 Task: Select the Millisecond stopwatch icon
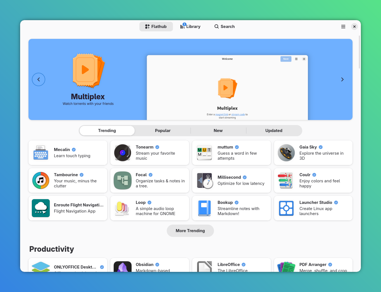pos(205,180)
